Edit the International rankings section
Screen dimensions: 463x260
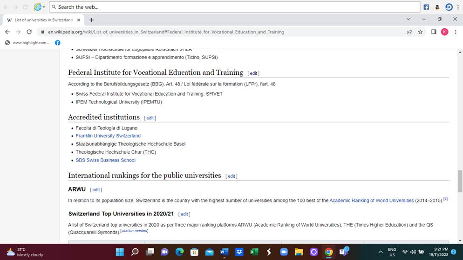[x=231, y=176]
